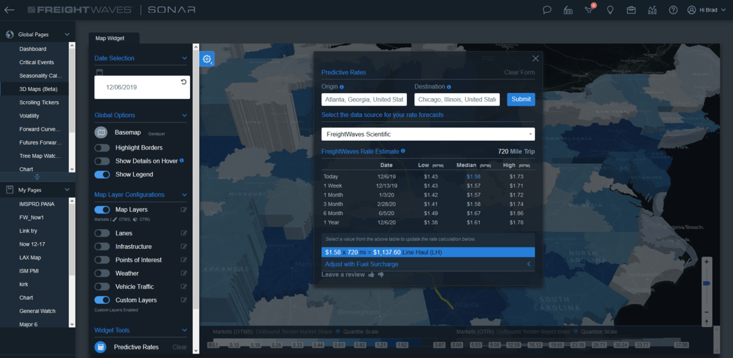The width and height of the screenshot is (733, 358).
Task: Turn off the Show Legend toggle
Action: (102, 174)
